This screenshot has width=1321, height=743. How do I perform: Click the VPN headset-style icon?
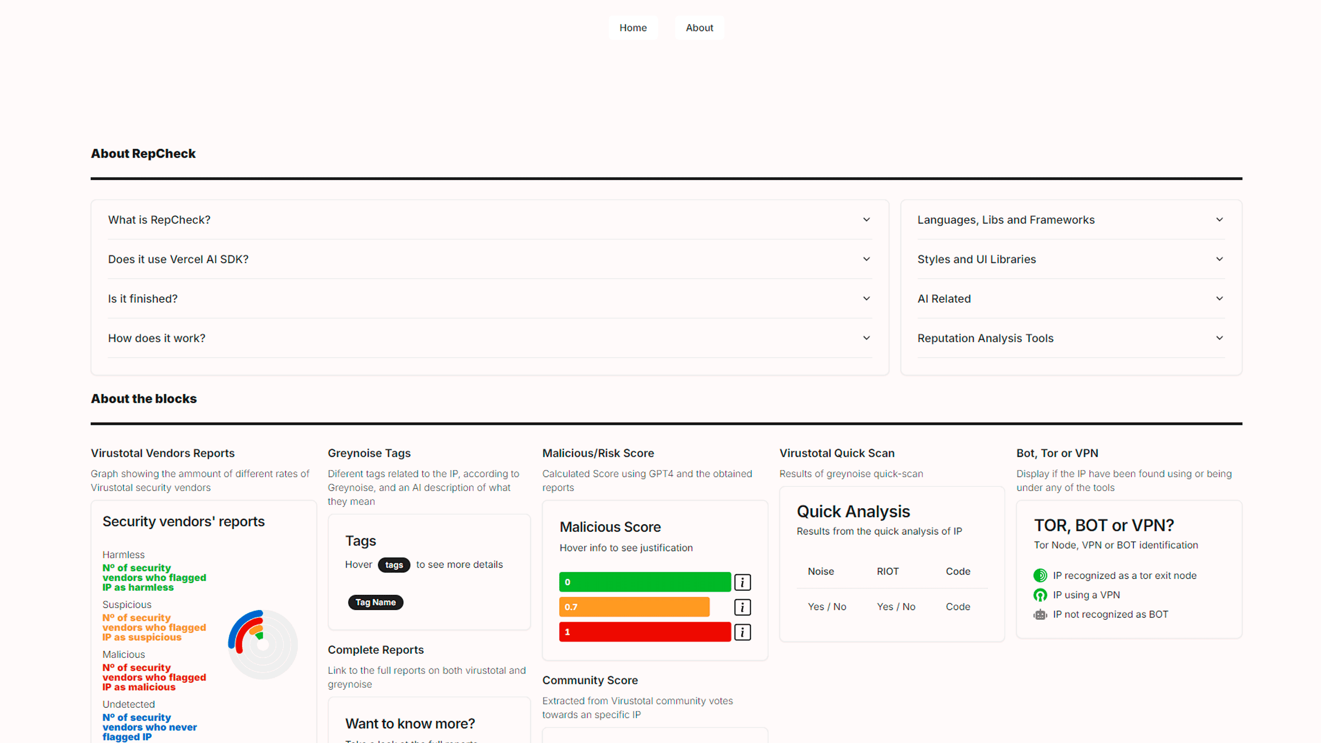[1040, 594]
